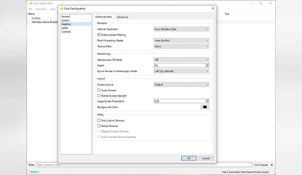Screen dimensions: 302x175
Task: Switch to the Advanced tab
Action: click(x=122, y=17)
